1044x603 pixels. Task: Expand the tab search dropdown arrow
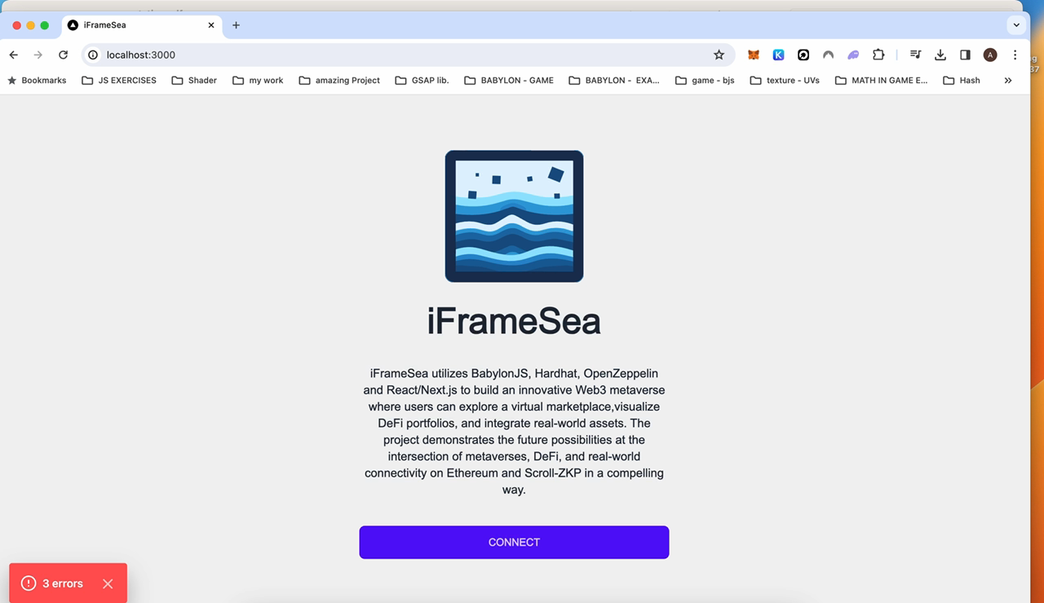(1016, 25)
